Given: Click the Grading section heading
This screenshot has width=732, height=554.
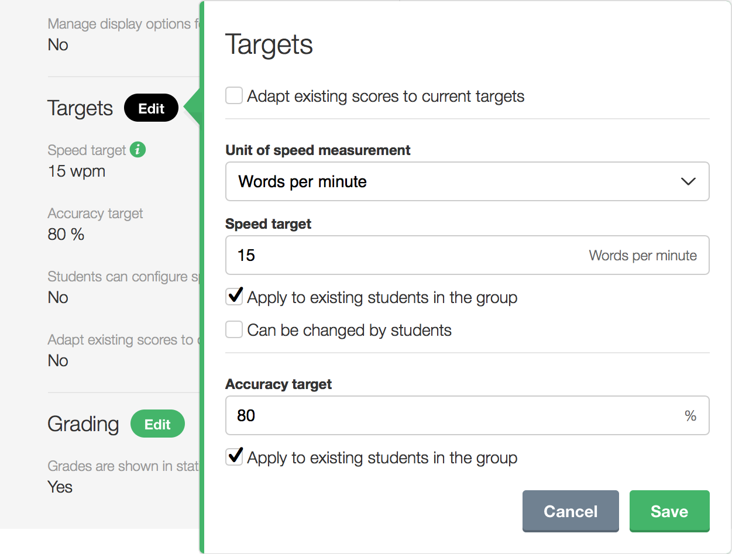Looking at the screenshot, I should 83,424.
